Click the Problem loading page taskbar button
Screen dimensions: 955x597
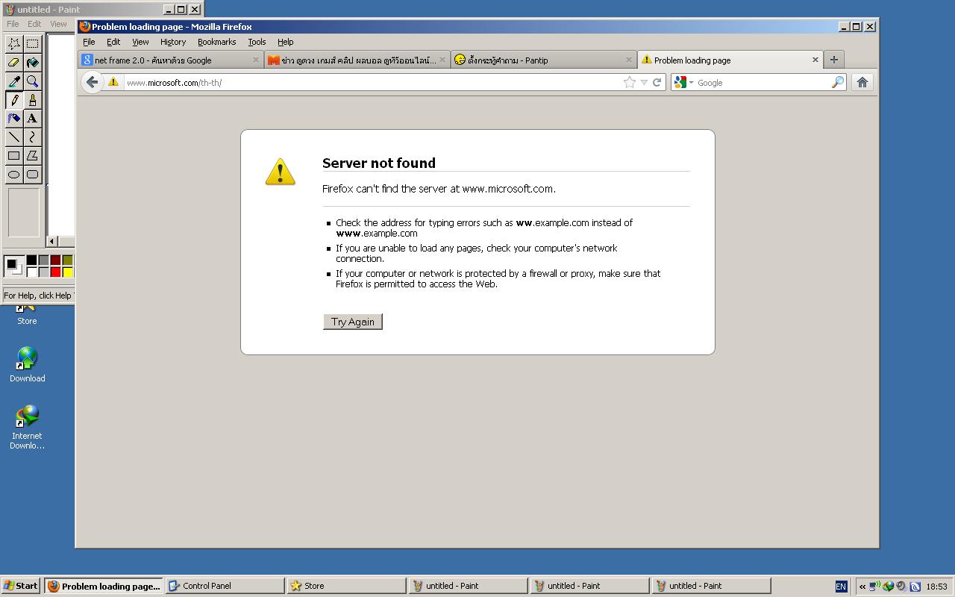tap(104, 586)
